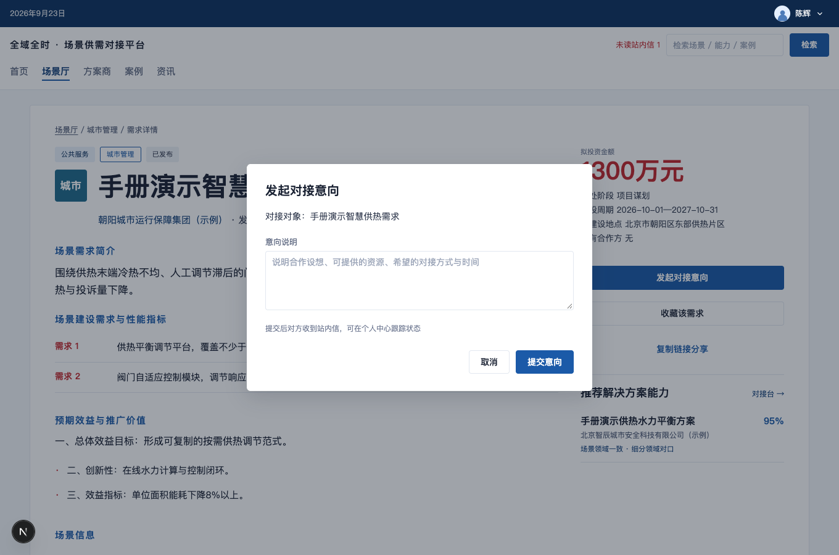Click the 城市管理 breadcrumb item

(x=102, y=130)
